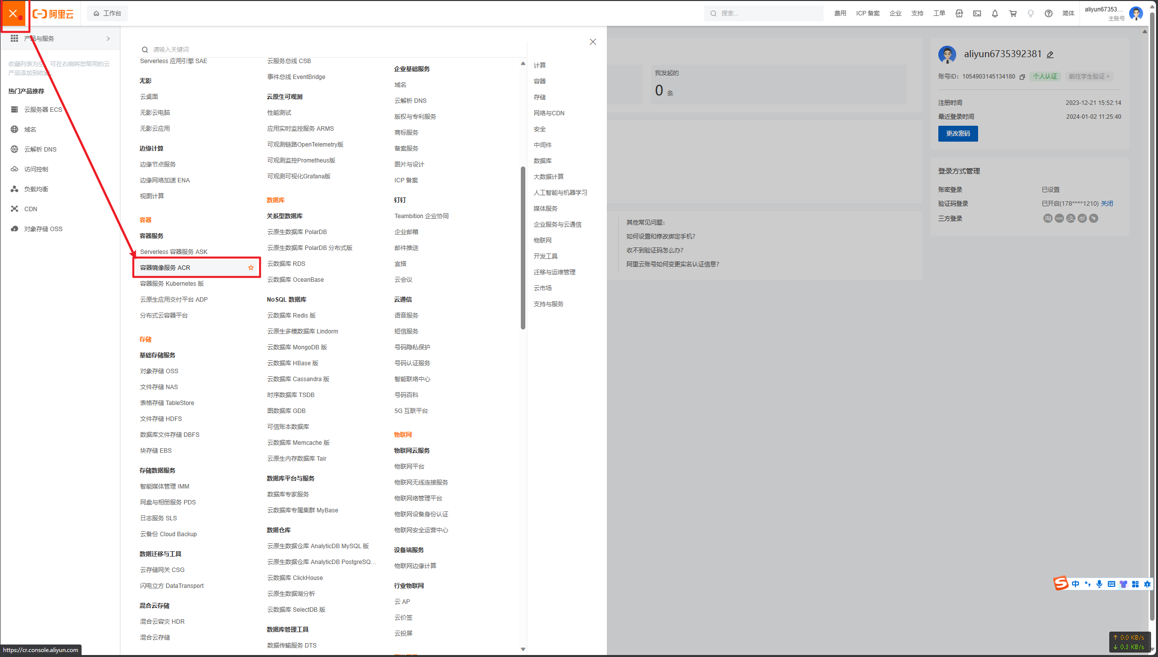This screenshot has width=1158, height=657.
Task: Open the Cloud Shell terminal icon
Action: point(977,13)
